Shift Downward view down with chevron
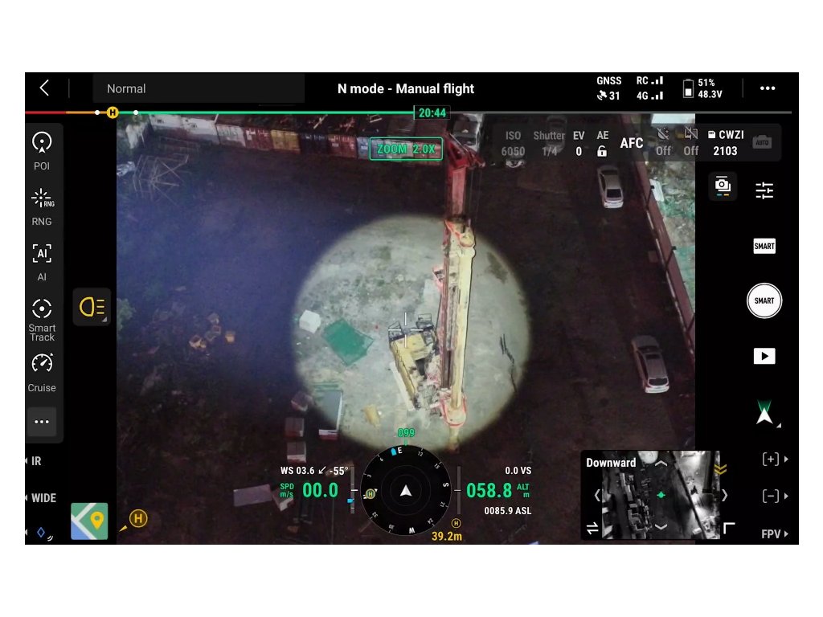This screenshot has width=823, height=617. pos(661,527)
